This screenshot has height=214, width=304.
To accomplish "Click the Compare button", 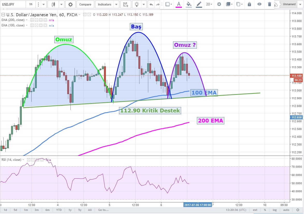I will tap(85, 4).
